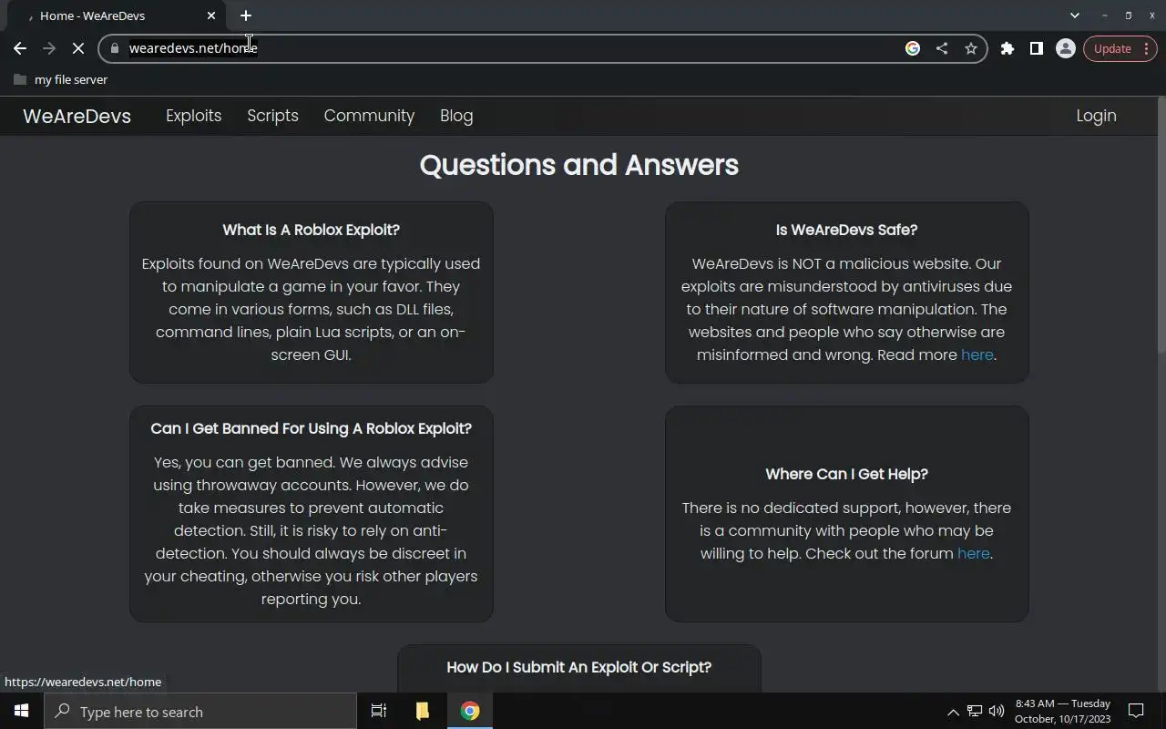Open the my file server bookmark folder
Viewport: 1166px width, 729px height.
(61, 79)
